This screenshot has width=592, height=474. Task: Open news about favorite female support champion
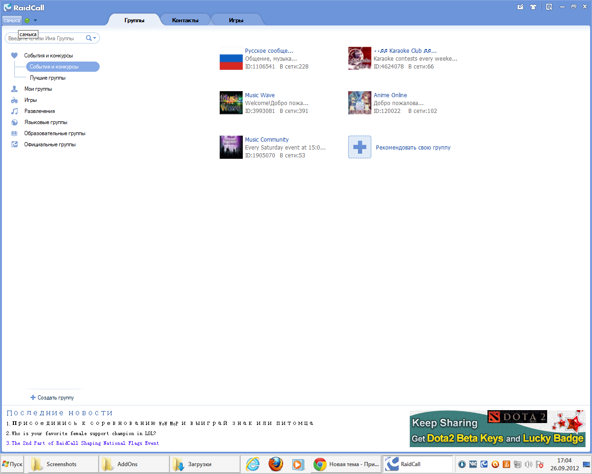[x=81, y=434]
